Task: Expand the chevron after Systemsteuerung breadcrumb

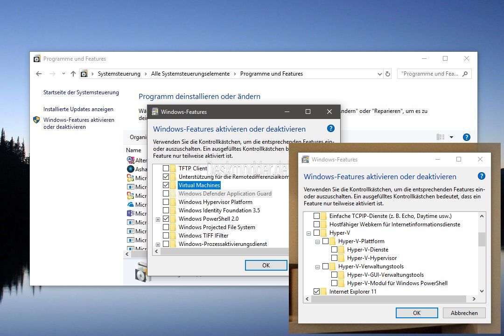Action: click(145, 74)
